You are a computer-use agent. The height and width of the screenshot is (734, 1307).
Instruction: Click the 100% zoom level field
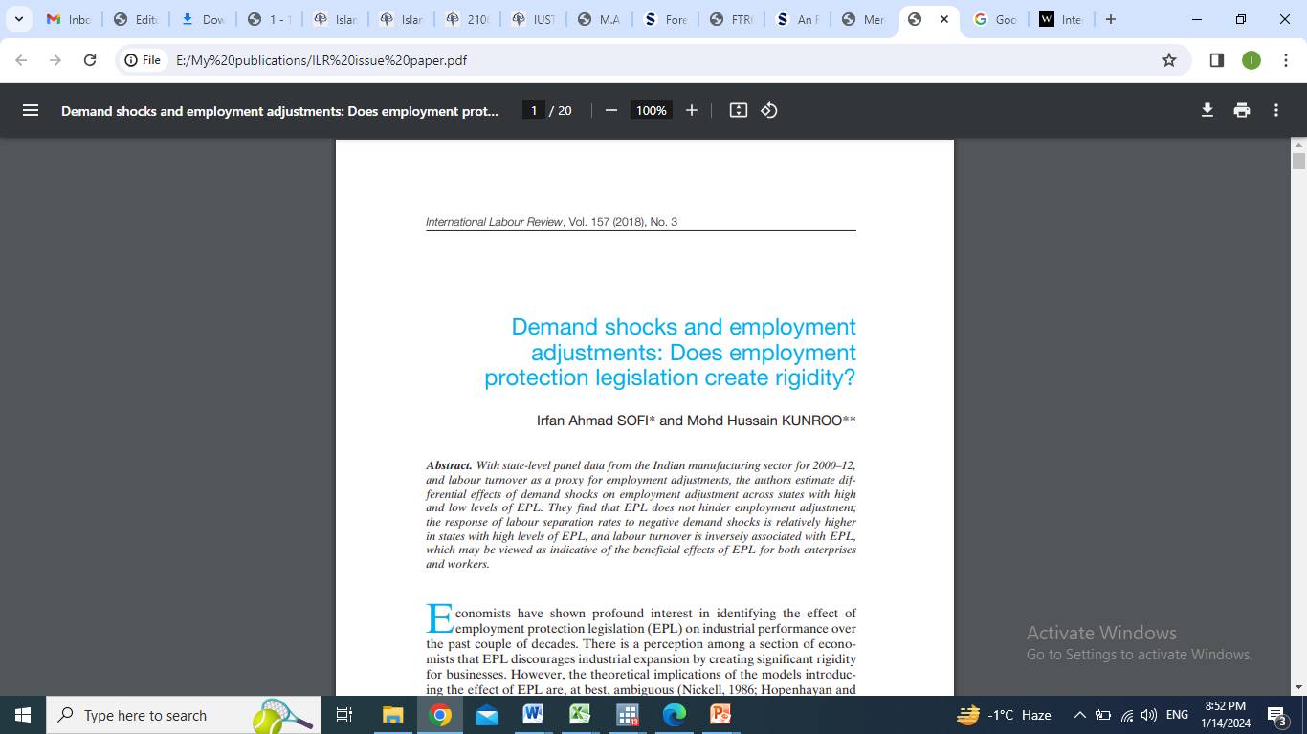click(651, 110)
